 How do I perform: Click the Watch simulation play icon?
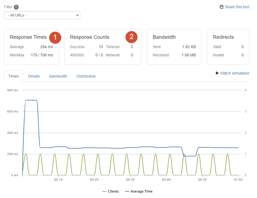(217, 73)
